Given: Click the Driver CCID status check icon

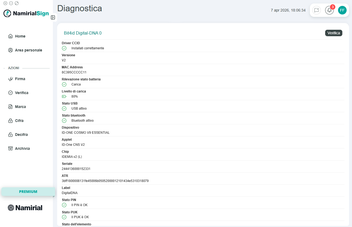Looking at the screenshot, I should pyautogui.click(x=64, y=48).
